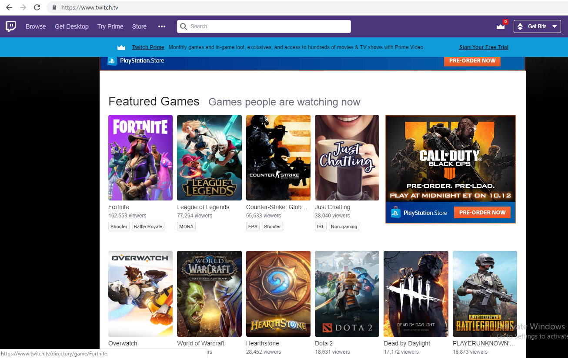This screenshot has height=358, width=568.
Task: Click the 17,172 viewers text
Action: coord(401,352)
